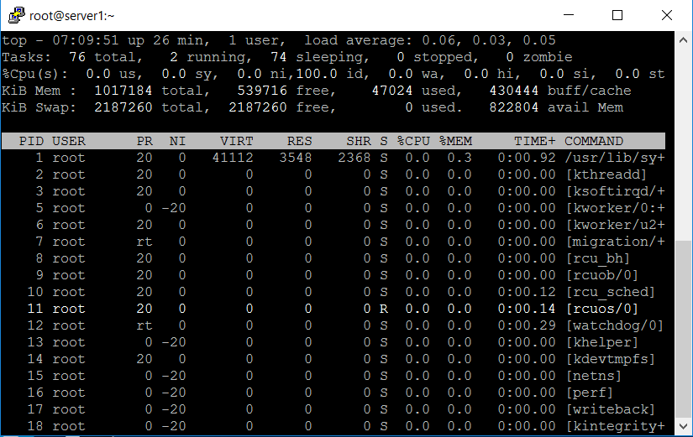This screenshot has width=693, height=437.
Task: Click the [kintegrity+ process name
Action: pos(615,426)
